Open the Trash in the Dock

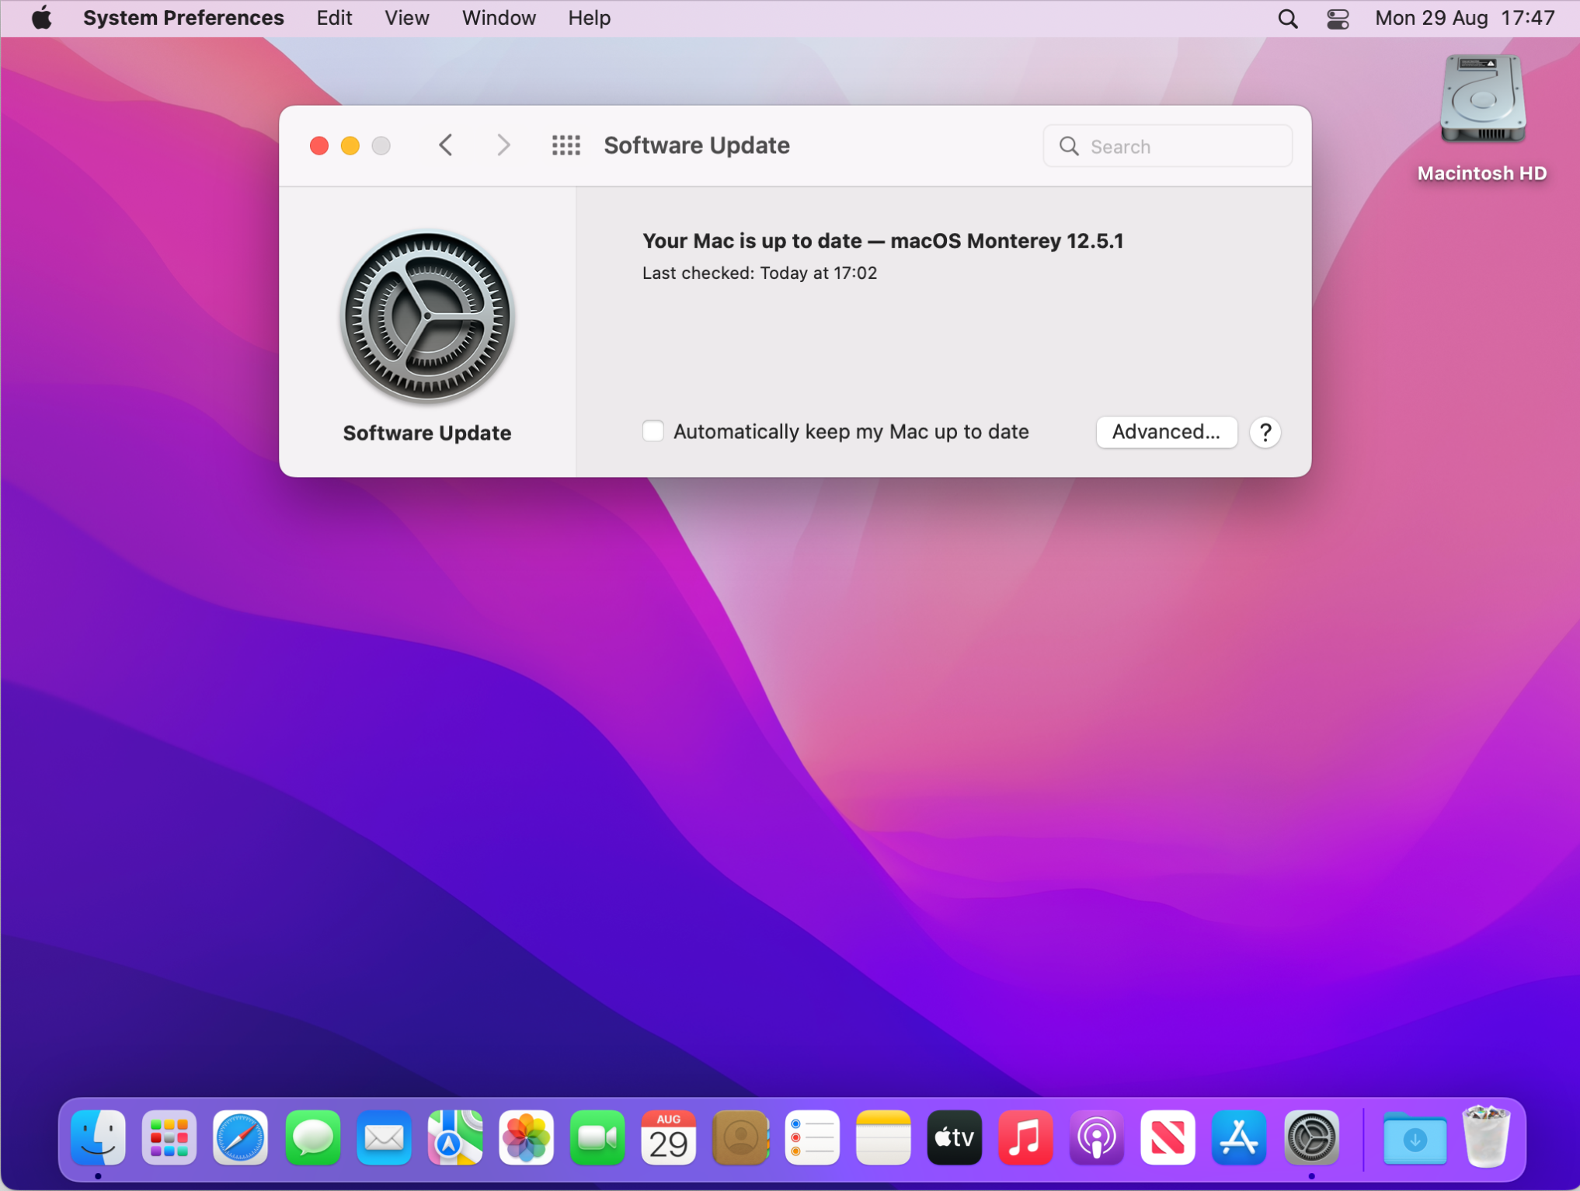click(x=1486, y=1138)
